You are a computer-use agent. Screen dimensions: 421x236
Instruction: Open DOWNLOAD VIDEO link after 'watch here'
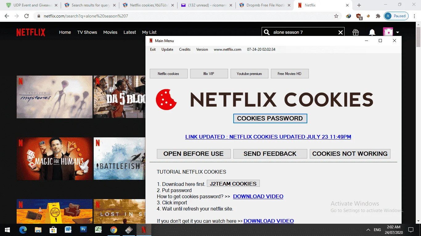[x=269, y=221]
